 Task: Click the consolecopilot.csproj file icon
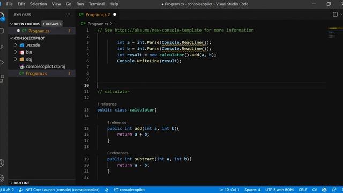pos(22,66)
